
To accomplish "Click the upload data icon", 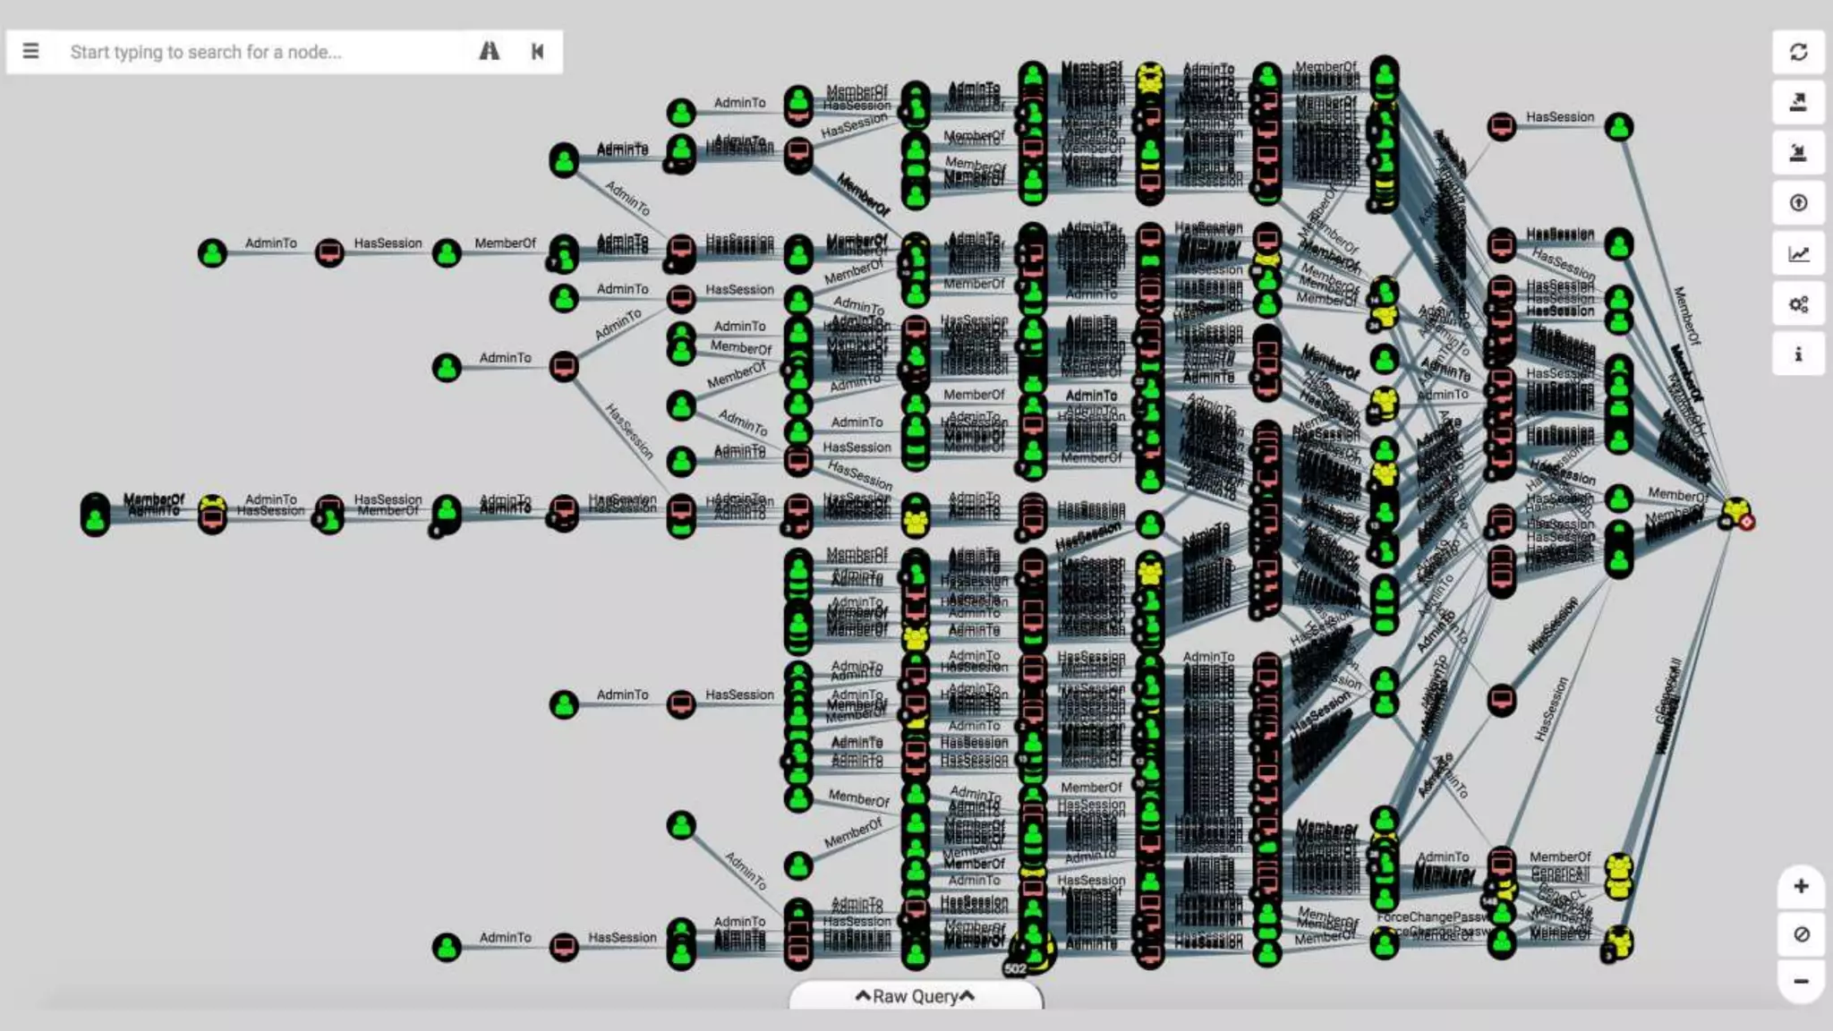I will pos(1798,203).
